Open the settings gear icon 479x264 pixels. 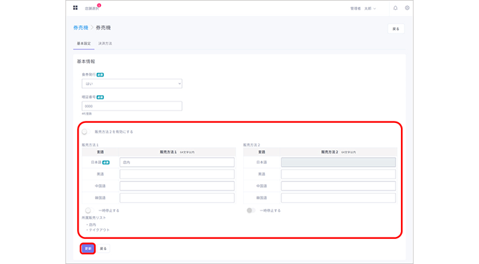(407, 8)
